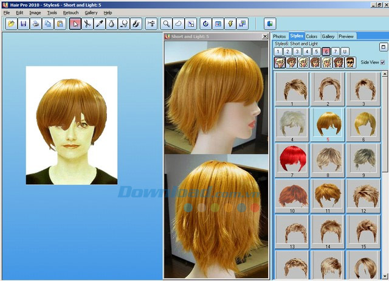Click the Print icon in toolbar
This screenshot has height=281, width=389.
pyautogui.click(x=35, y=24)
